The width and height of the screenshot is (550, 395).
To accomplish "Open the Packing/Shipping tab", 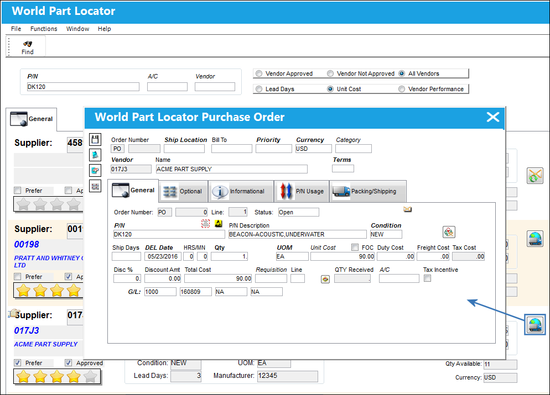I will point(368,191).
